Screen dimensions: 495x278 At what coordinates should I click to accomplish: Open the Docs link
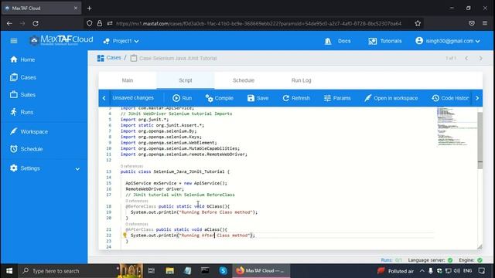click(338, 41)
